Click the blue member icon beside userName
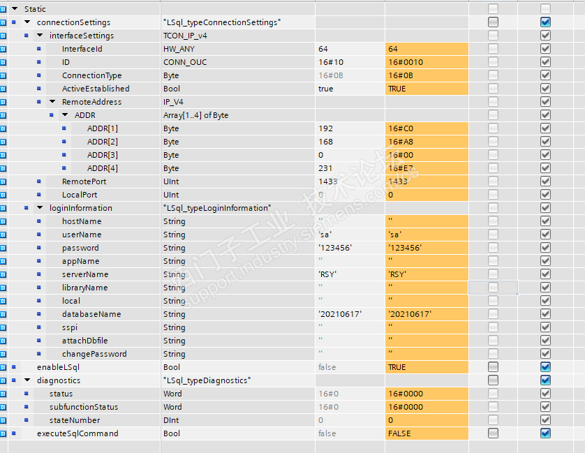 [x=39, y=235]
